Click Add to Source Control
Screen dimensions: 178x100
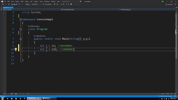click(165, 96)
